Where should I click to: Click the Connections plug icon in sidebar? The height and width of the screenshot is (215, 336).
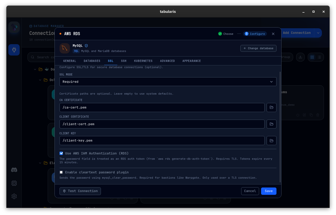[14, 50]
